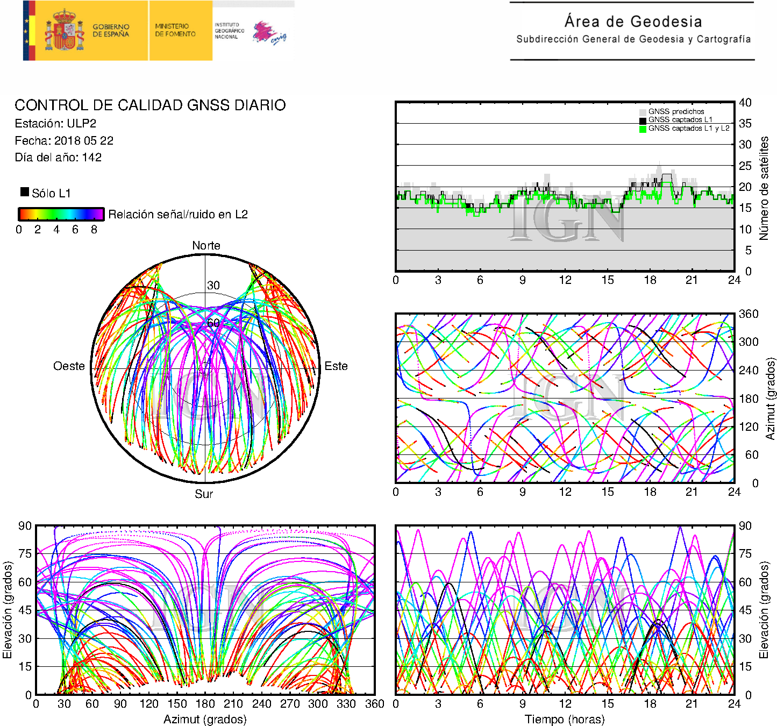Viewport: 777px width, 726px height.
Task: Click the Gobierno de España text logo
Action: [x=111, y=31]
